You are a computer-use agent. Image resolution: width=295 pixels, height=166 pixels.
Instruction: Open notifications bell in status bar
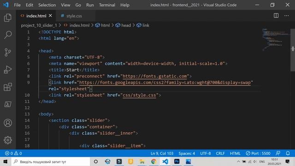coord(288,153)
